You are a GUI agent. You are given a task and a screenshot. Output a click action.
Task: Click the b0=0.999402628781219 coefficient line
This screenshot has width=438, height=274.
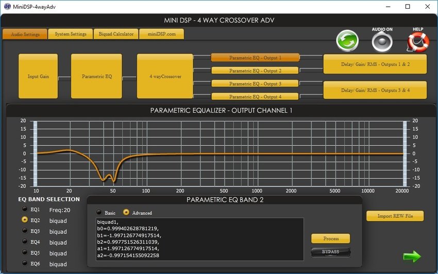coord(128,229)
